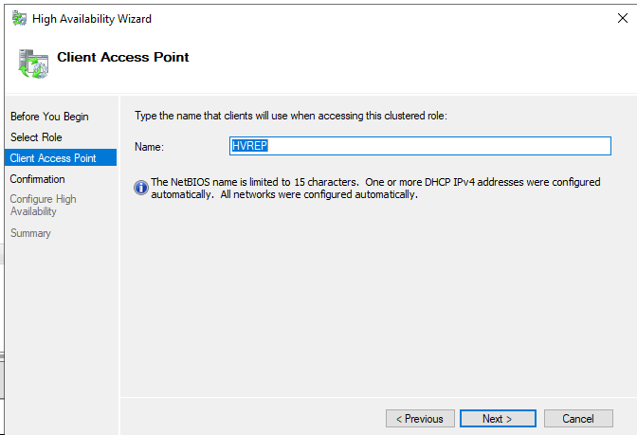
Task: Click the High Availability Wizard title text
Action: 92,19
